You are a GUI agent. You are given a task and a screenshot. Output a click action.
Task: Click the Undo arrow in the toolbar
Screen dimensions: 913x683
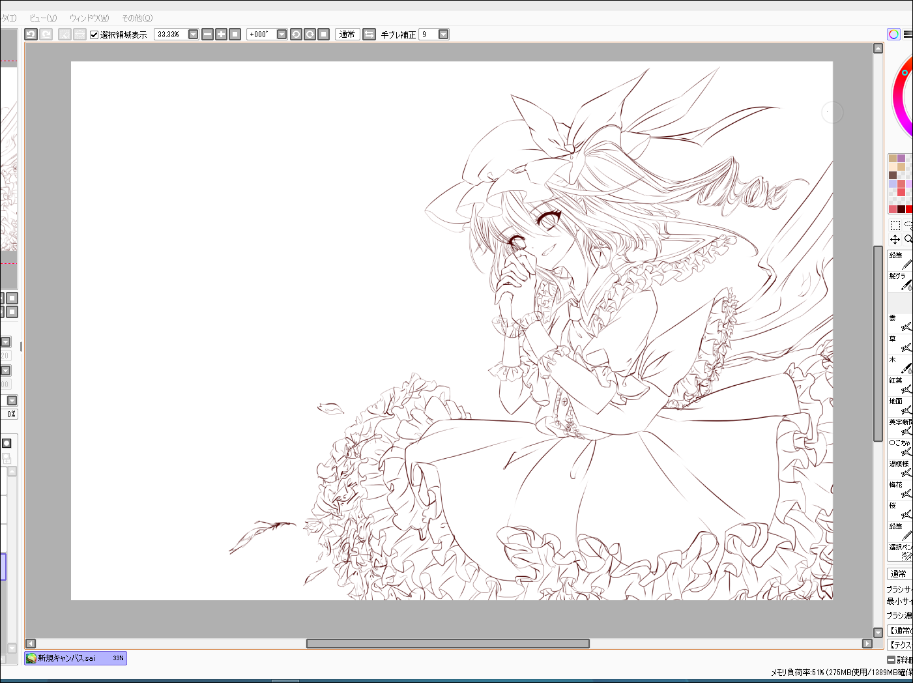(31, 35)
